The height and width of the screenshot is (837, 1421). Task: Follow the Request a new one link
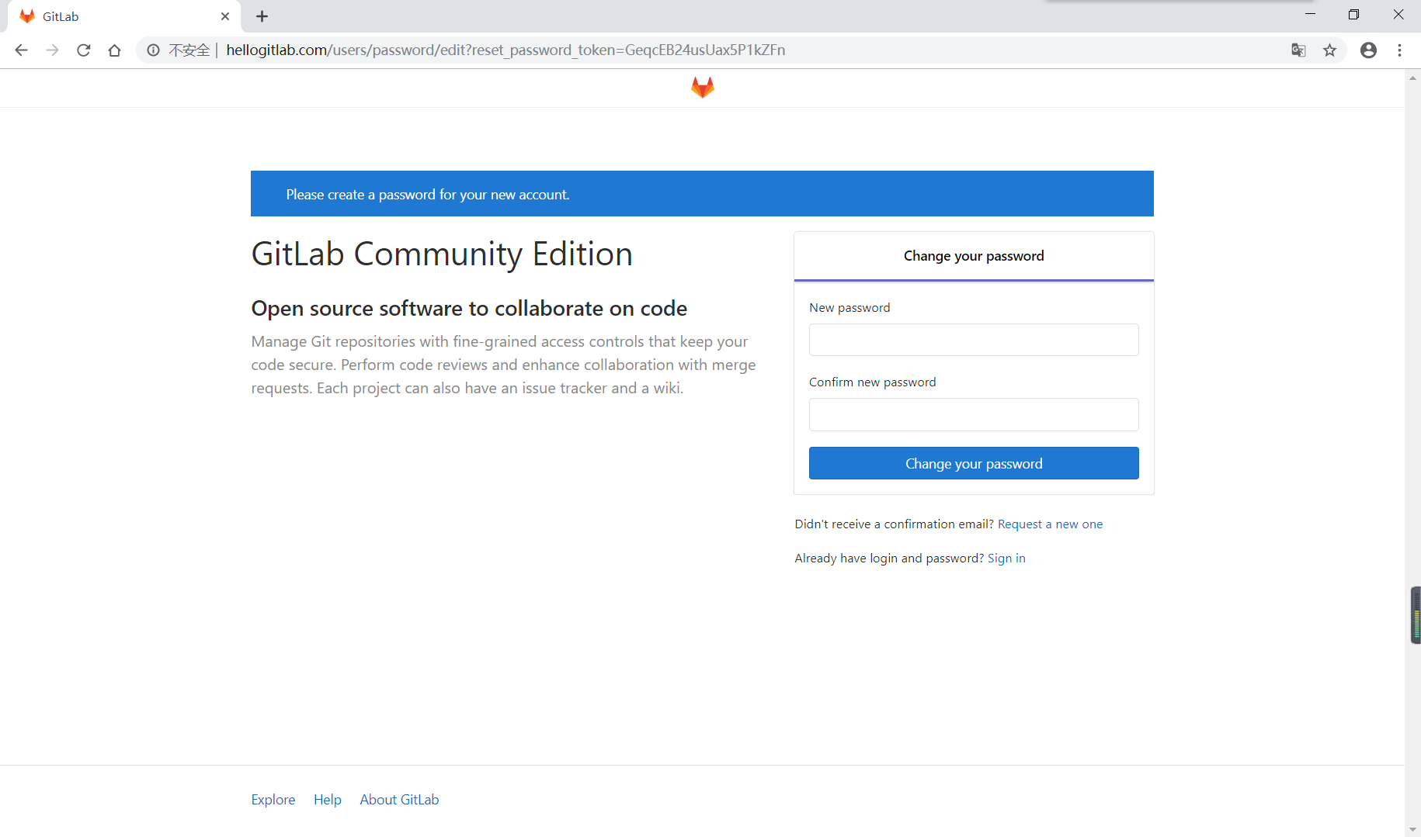pos(1050,524)
